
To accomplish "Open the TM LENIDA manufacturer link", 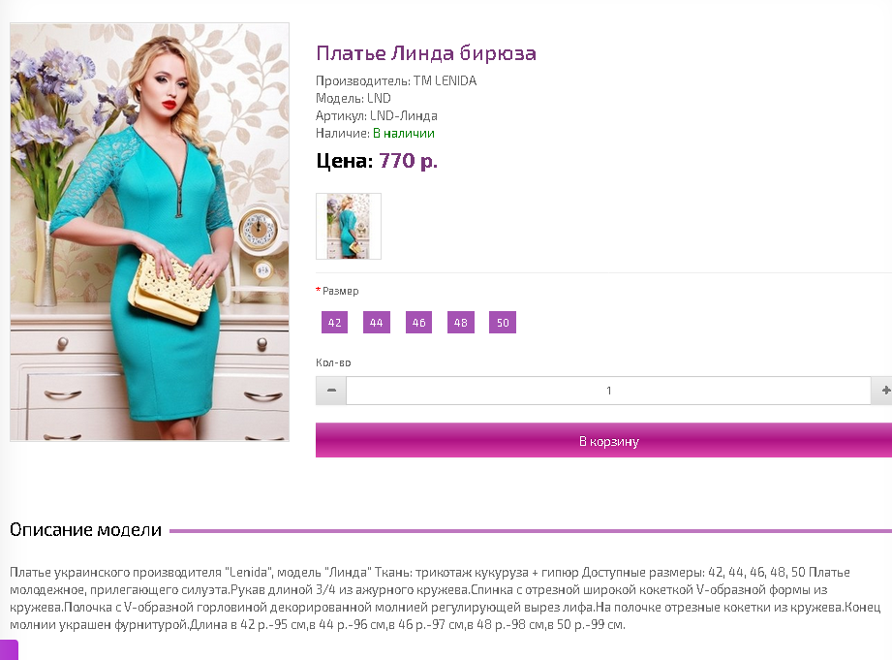I will point(445,80).
